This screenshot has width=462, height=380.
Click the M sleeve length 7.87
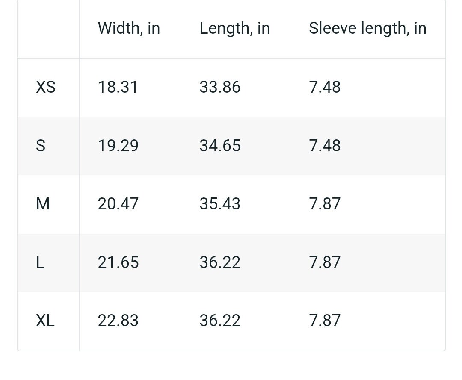click(x=325, y=204)
